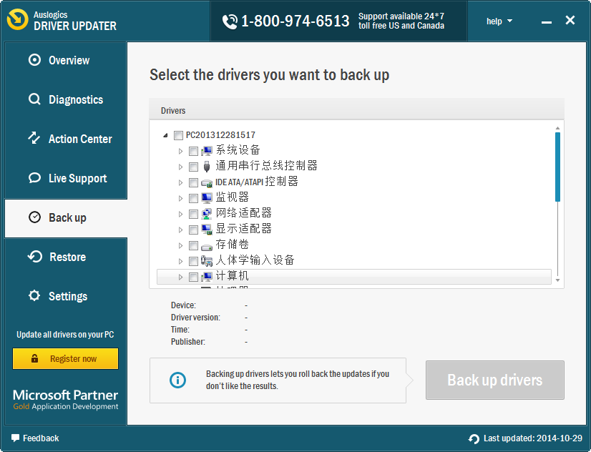This screenshot has width=591, height=452.
Task: Click the Back up clock icon
Action: (x=34, y=217)
